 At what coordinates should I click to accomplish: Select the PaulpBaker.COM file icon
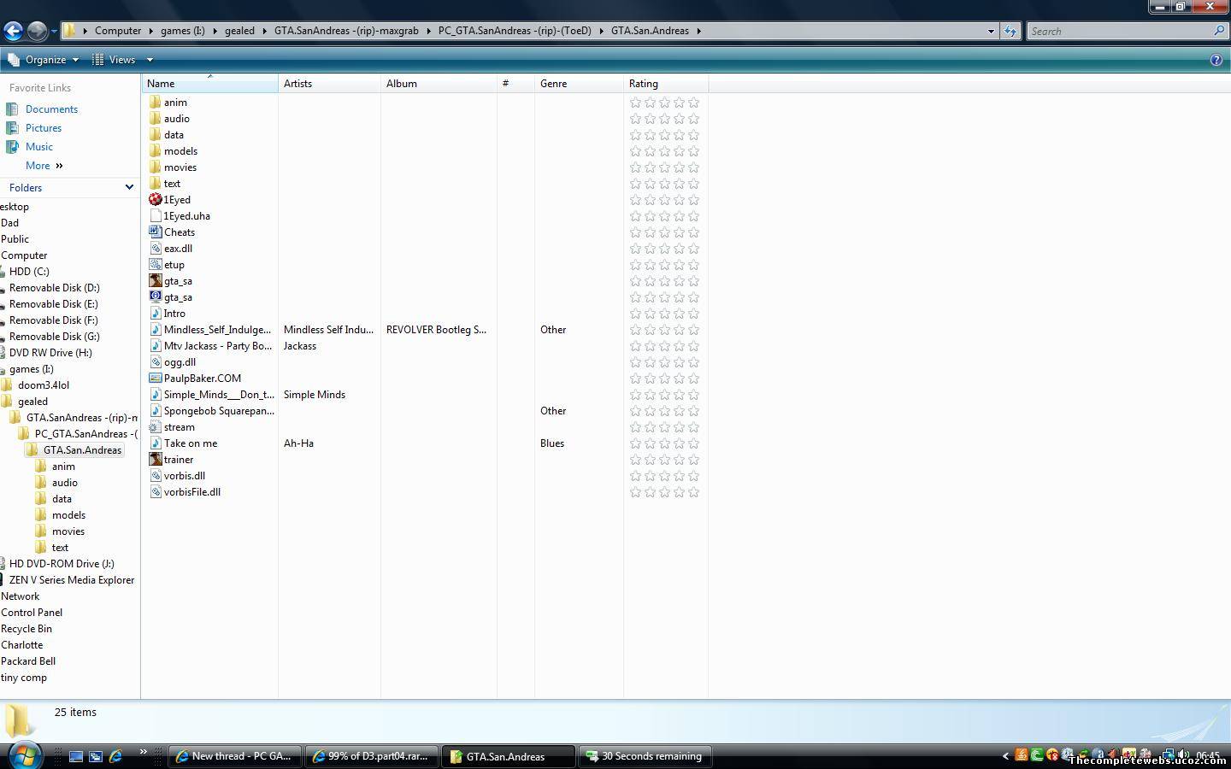[156, 378]
